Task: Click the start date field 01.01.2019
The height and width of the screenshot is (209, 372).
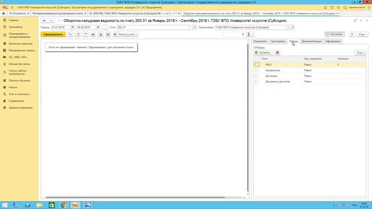Action: [x=60, y=27]
